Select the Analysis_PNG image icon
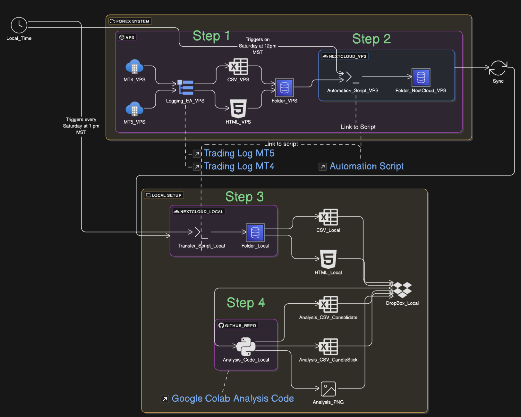 (x=328, y=389)
